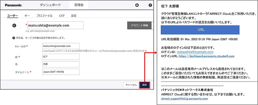The width and height of the screenshot is (258, 105).
Task: Click the ログインID matsushita@example.com link in email
Action: (195, 52)
